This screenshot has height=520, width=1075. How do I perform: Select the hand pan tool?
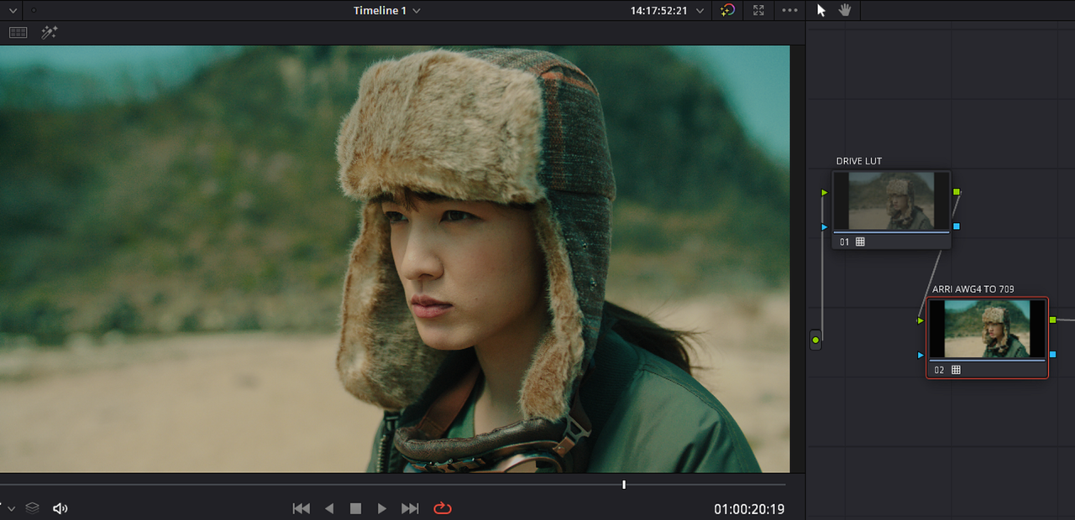pyautogui.click(x=845, y=10)
